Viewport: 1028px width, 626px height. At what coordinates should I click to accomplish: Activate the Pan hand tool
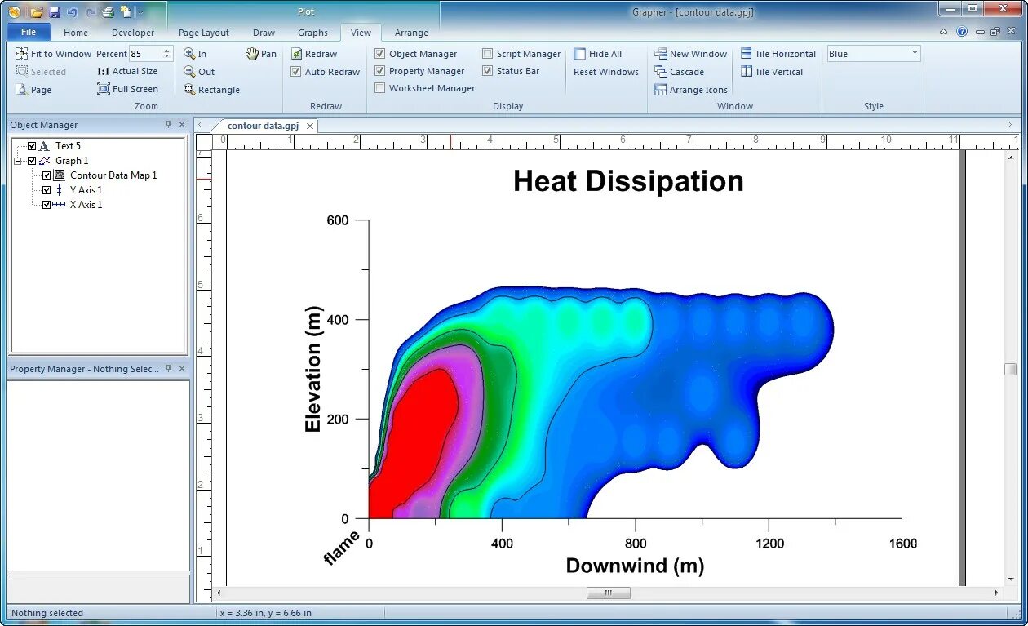pyautogui.click(x=261, y=54)
